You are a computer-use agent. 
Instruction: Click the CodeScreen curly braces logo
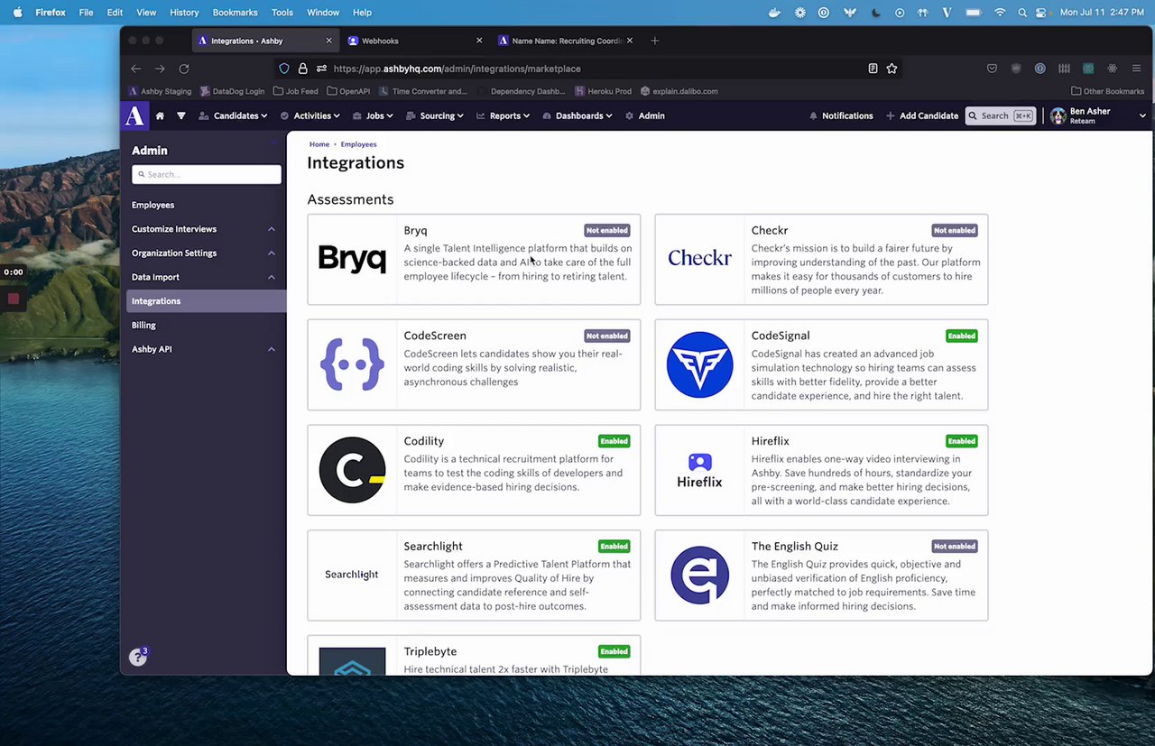pyautogui.click(x=352, y=364)
